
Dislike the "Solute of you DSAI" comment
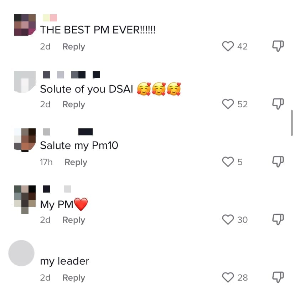278,104
